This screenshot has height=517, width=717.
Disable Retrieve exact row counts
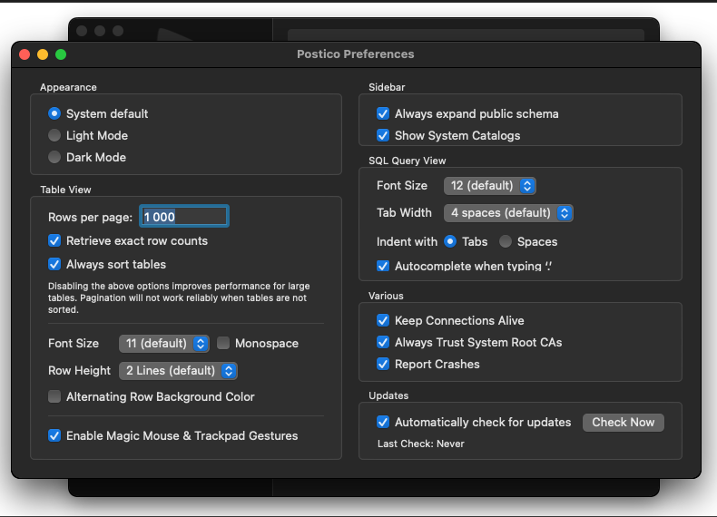(x=55, y=240)
